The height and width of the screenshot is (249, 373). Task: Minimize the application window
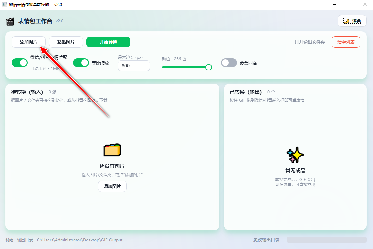(x=335, y=5)
